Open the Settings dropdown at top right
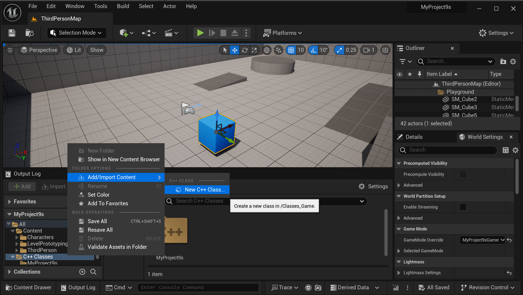523x295 pixels. [x=496, y=33]
